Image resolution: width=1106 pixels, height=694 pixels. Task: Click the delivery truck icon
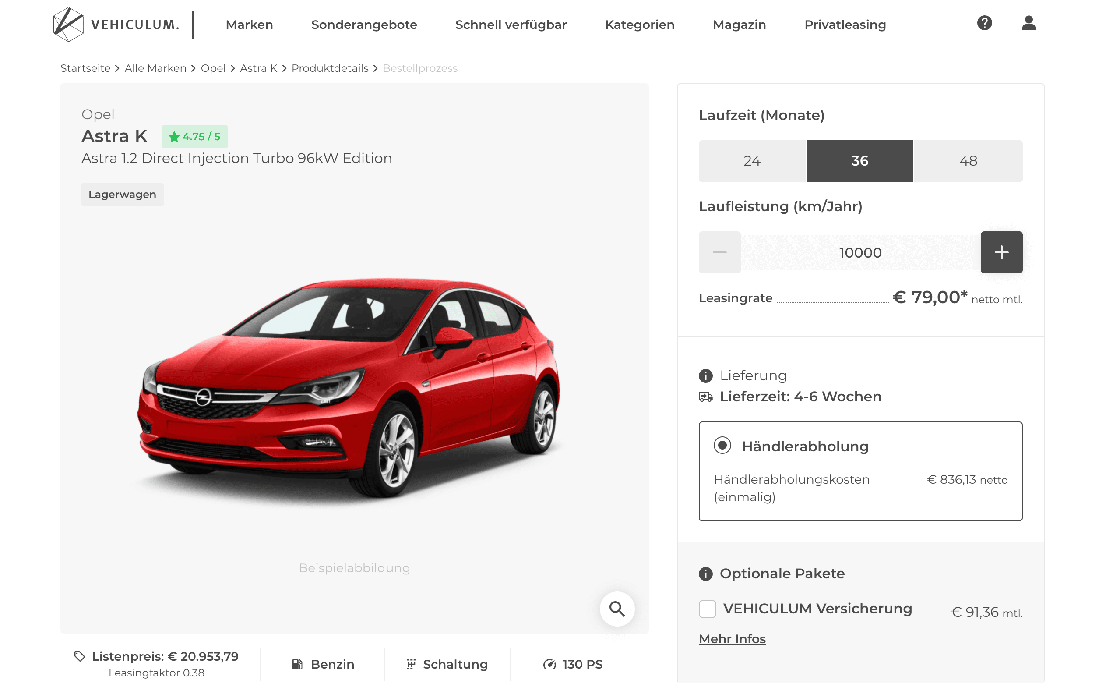coord(705,397)
